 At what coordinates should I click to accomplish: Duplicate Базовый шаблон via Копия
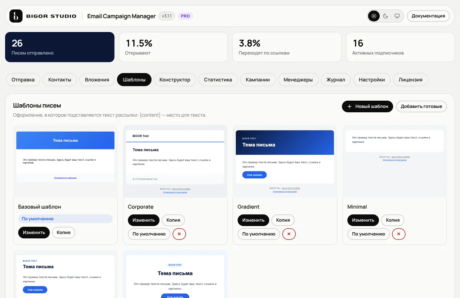click(64, 233)
